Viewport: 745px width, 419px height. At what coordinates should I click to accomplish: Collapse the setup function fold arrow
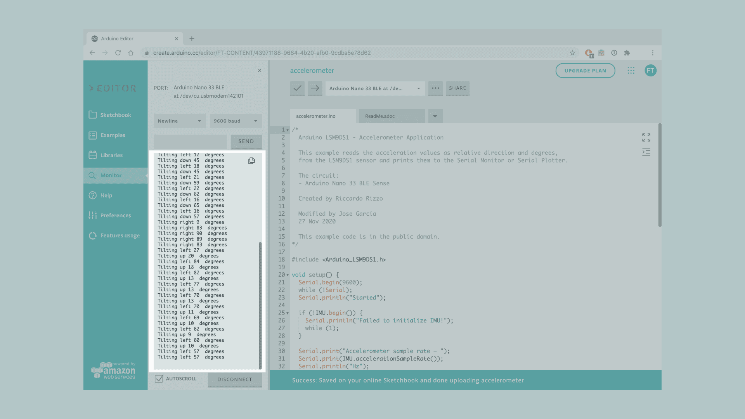[x=288, y=275]
